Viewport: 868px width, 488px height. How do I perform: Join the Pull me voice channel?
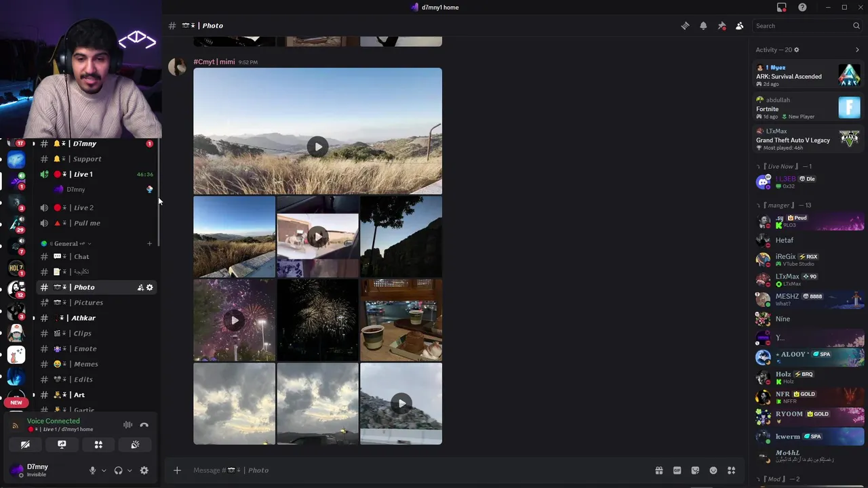(97, 223)
